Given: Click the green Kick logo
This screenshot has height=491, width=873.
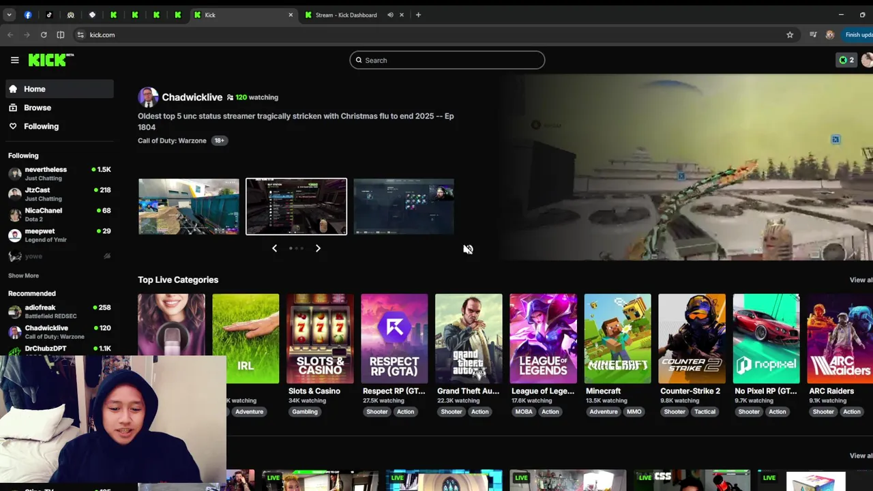Looking at the screenshot, I should [x=50, y=60].
